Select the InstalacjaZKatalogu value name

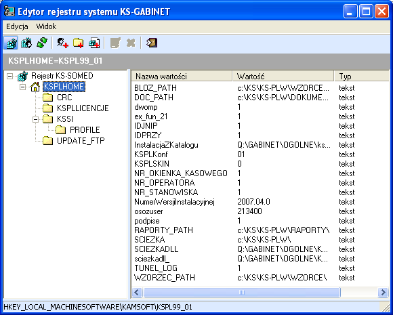coord(166,145)
